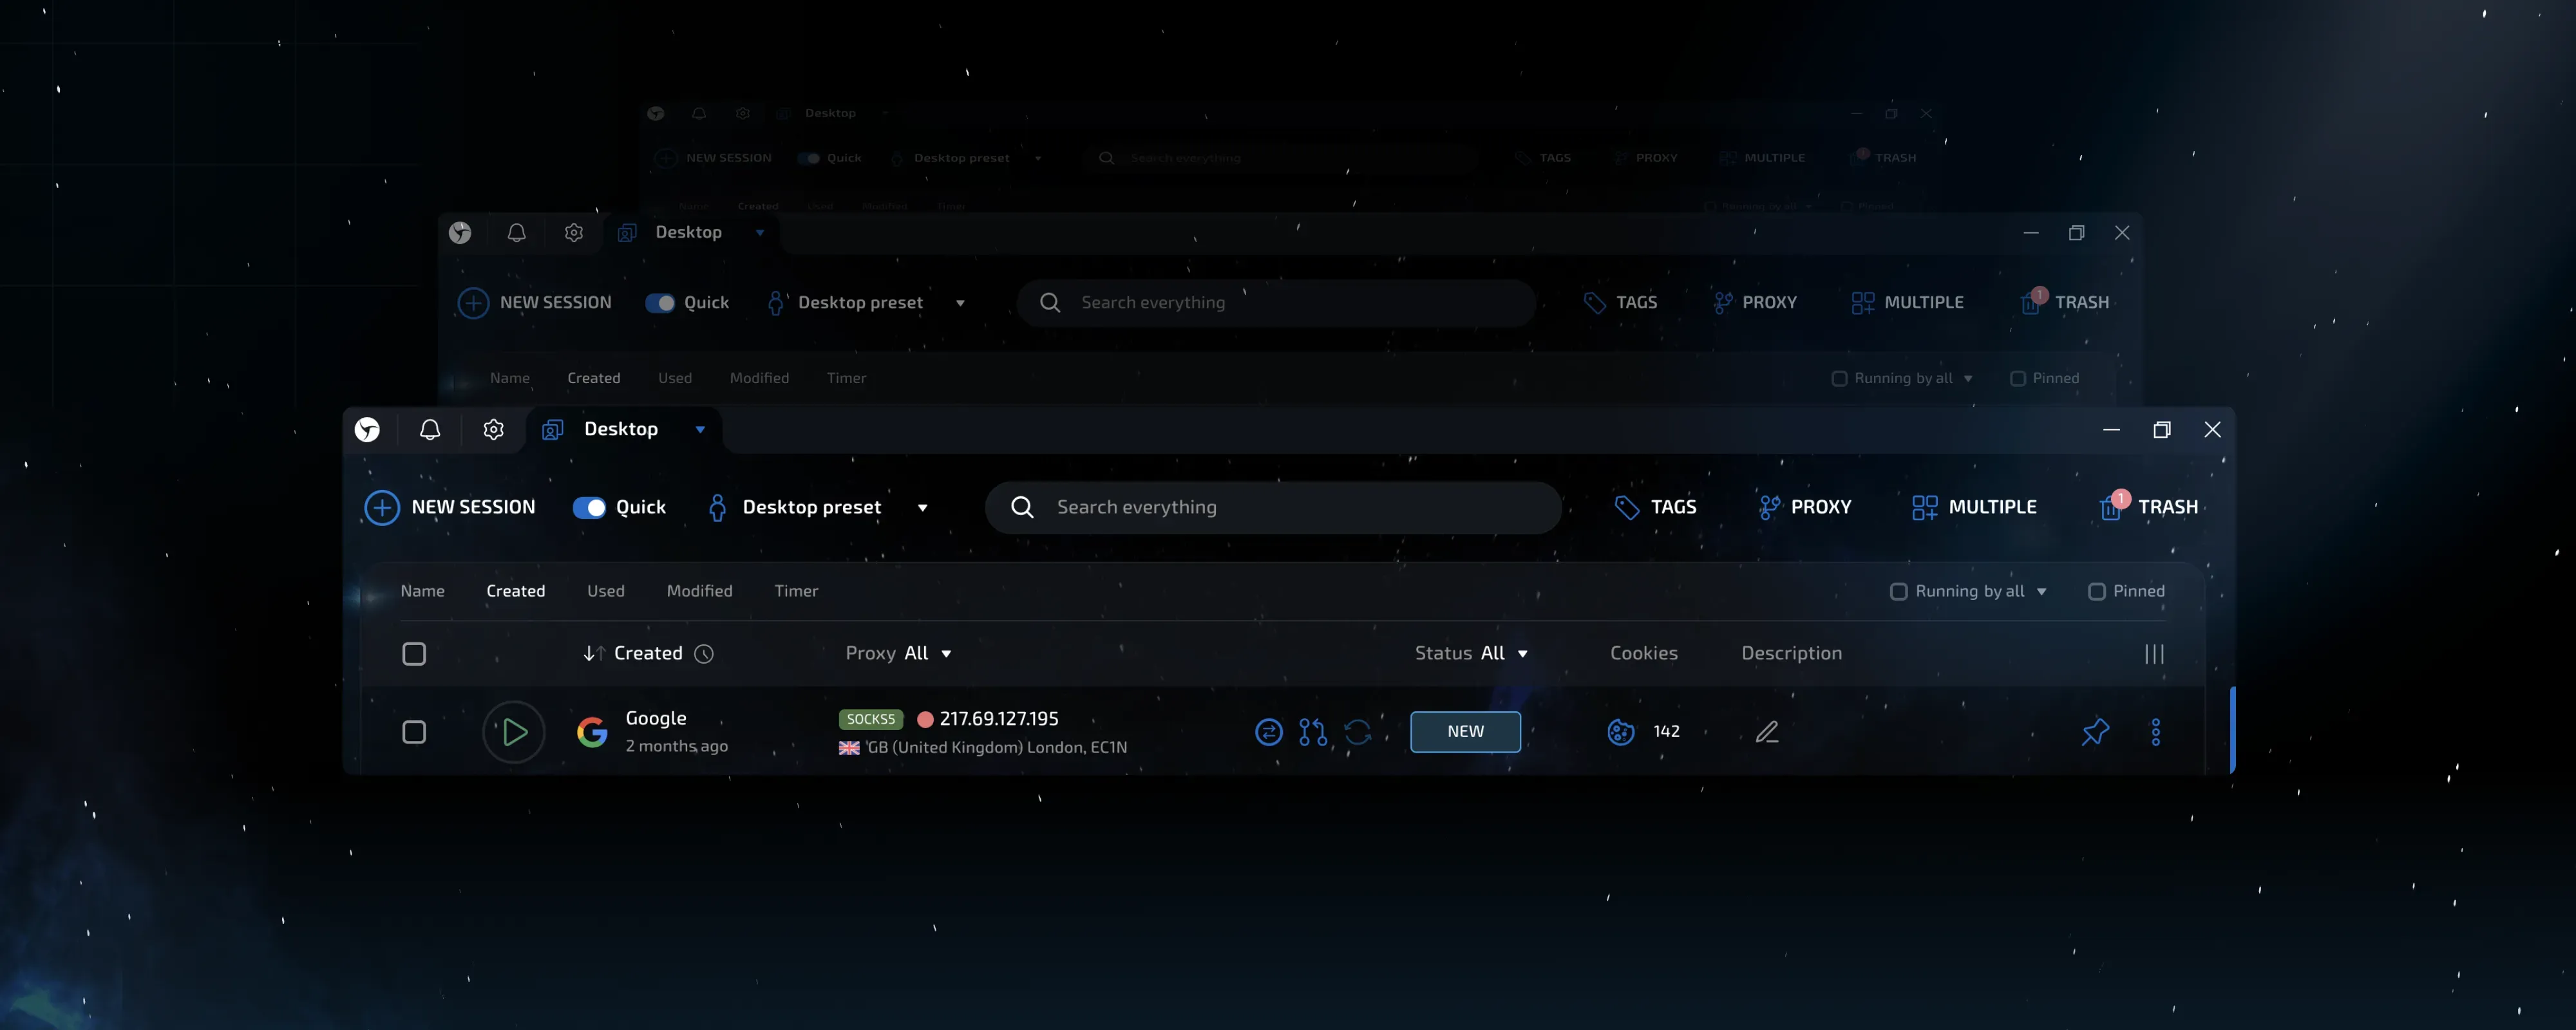Switch to the Modified sort tab

(699, 591)
